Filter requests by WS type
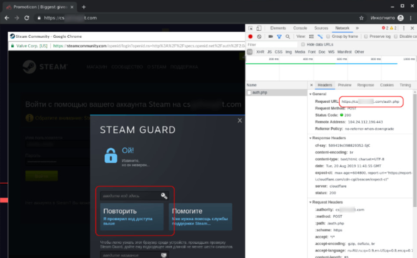Image resolution: width=417 pixels, height=258 pixels. pos(331,52)
